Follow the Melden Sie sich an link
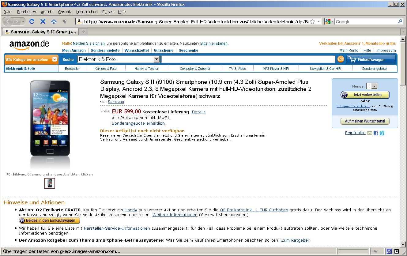 [89, 43]
